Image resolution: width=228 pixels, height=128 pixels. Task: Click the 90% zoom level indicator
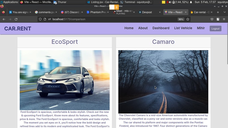tap(181, 19)
